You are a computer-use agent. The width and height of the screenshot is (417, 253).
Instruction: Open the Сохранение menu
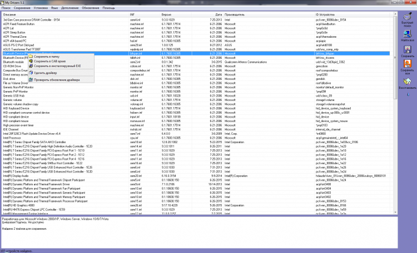point(22,8)
